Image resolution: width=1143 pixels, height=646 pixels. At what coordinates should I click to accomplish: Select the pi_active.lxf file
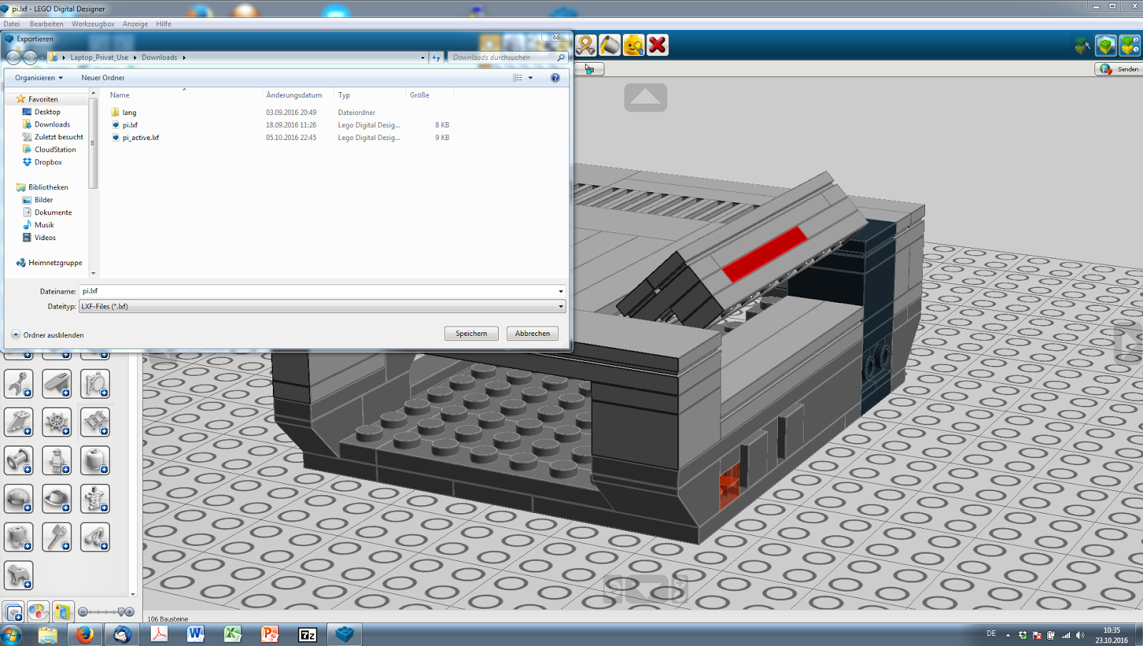(x=141, y=138)
